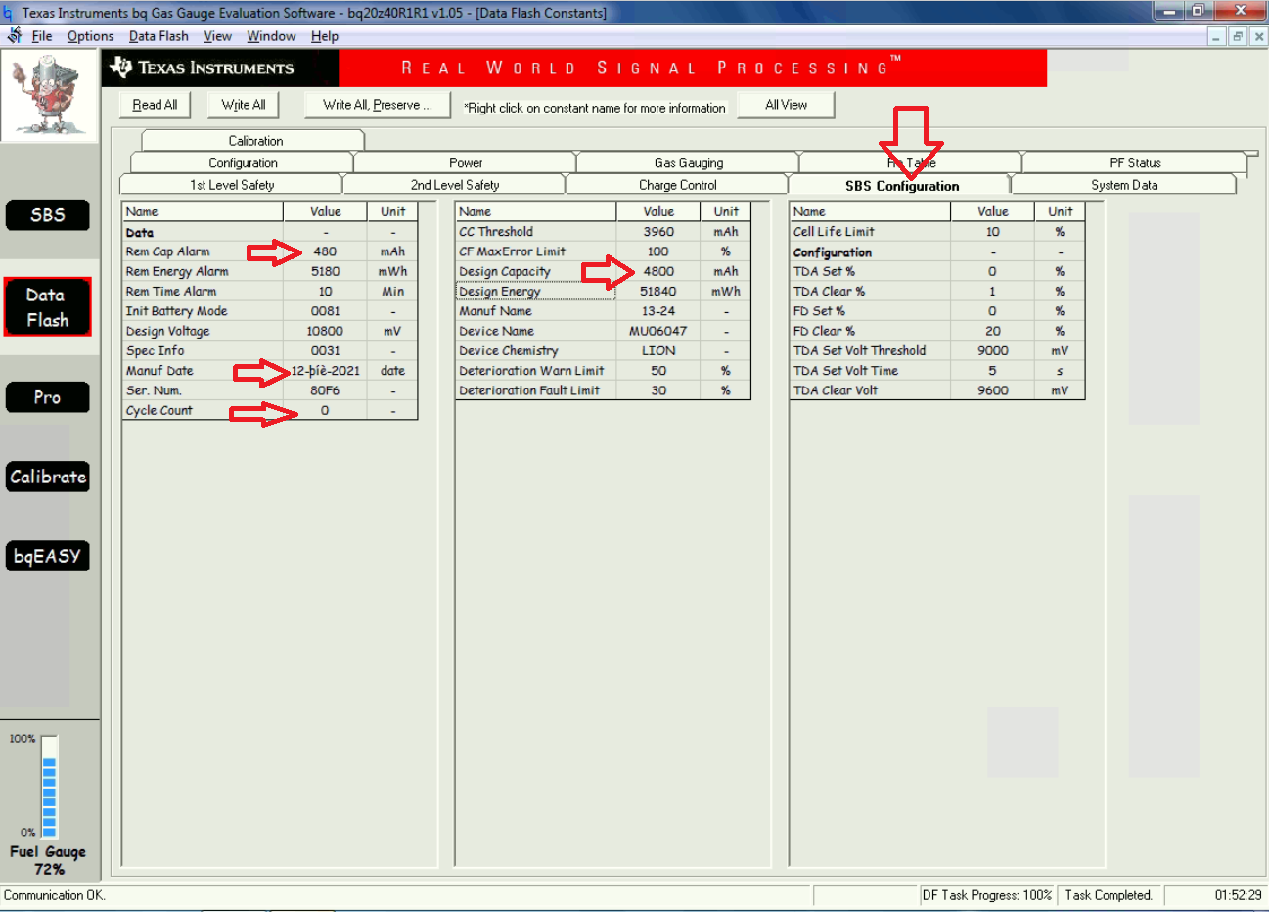Click the Communication OK status text

click(x=55, y=895)
